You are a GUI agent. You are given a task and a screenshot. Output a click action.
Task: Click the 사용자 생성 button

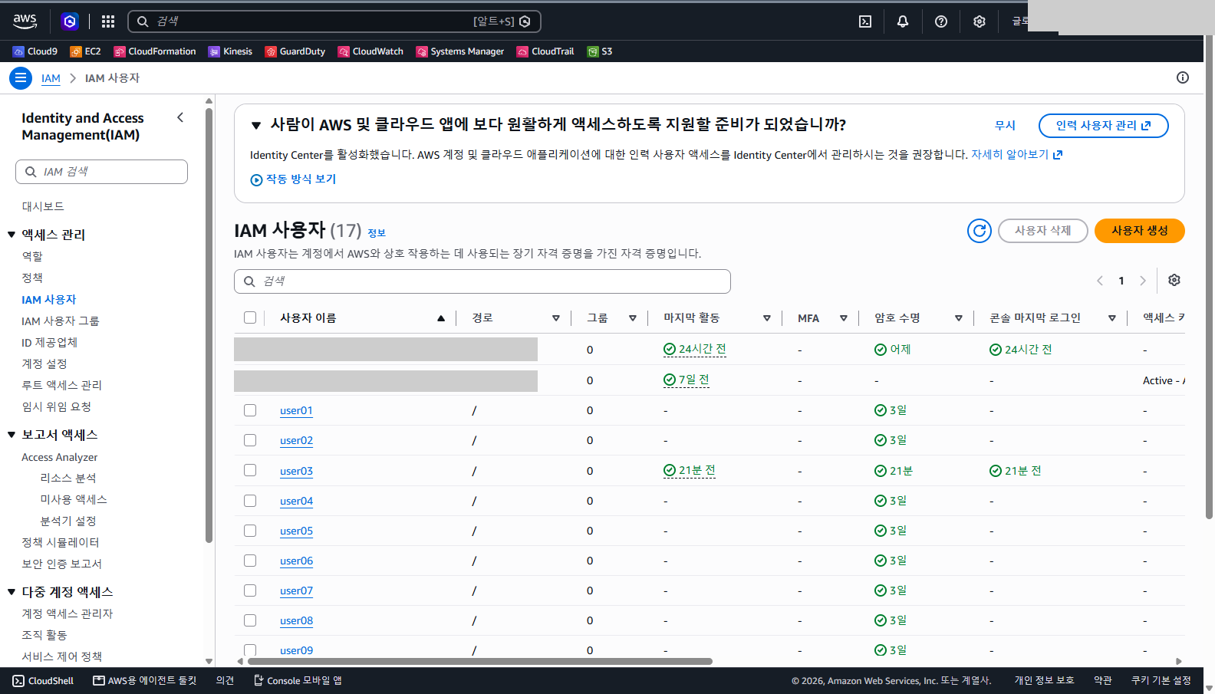click(x=1140, y=231)
